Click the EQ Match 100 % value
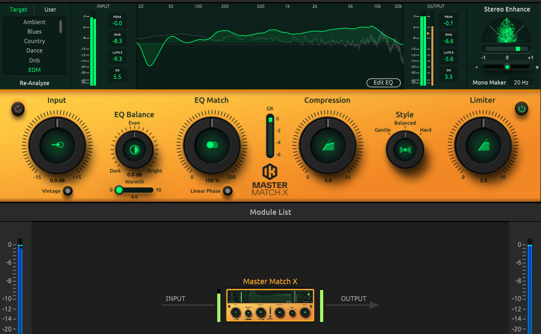The width and height of the screenshot is (541, 334). click(212, 180)
